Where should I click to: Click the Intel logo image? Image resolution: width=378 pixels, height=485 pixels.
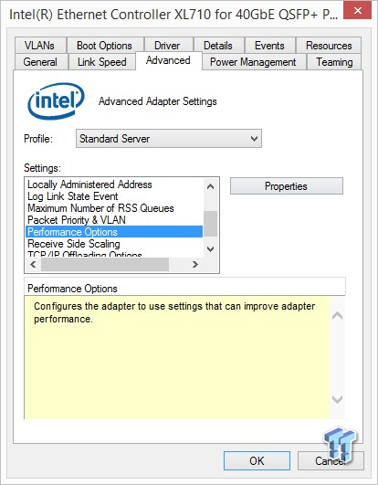(56, 100)
